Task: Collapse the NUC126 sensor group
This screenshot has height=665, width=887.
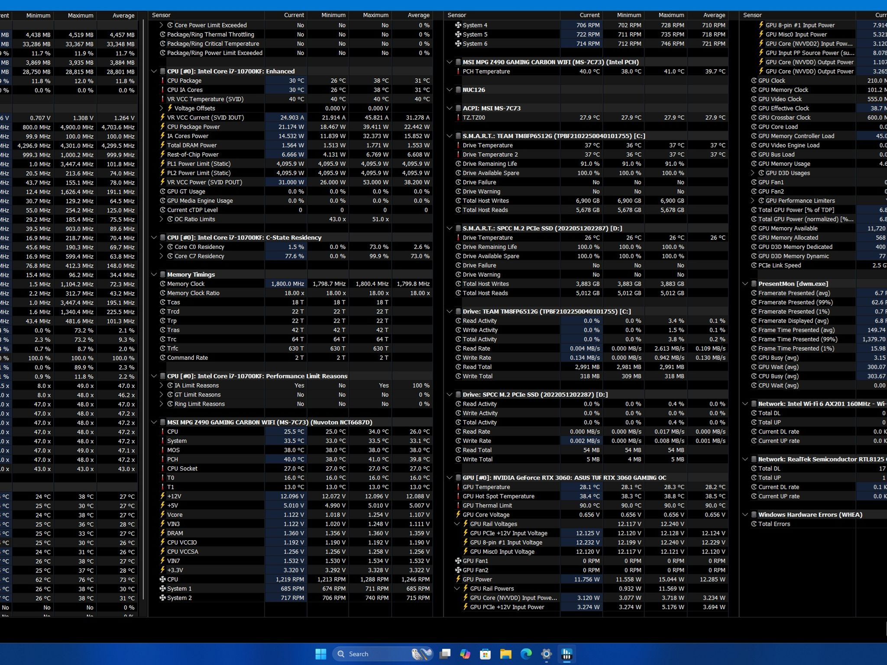Action: pos(450,90)
